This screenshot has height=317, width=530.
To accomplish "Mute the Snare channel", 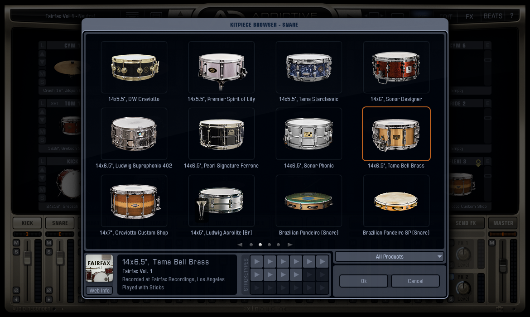I will click(49, 243).
